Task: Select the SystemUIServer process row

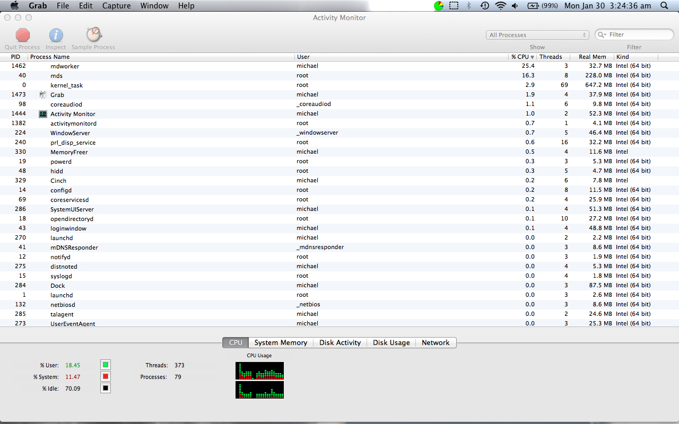Action: pos(339,209)
